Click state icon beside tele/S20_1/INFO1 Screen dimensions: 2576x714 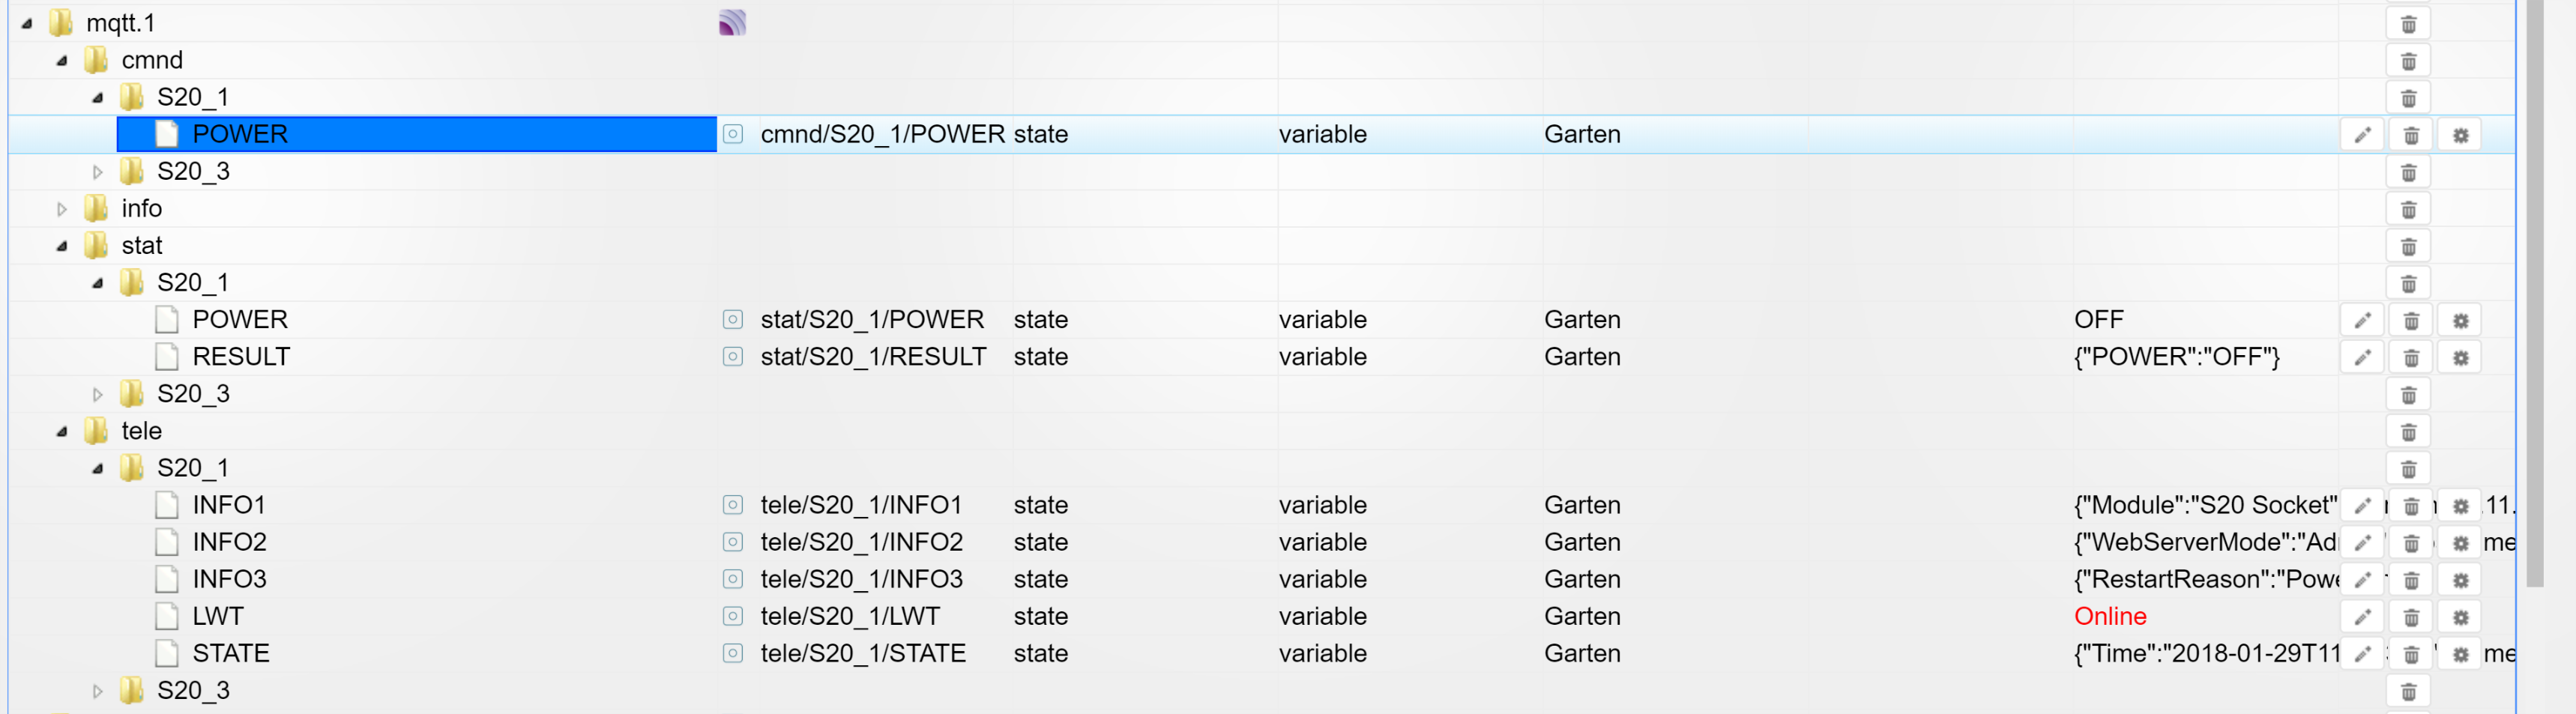(732, 505)
